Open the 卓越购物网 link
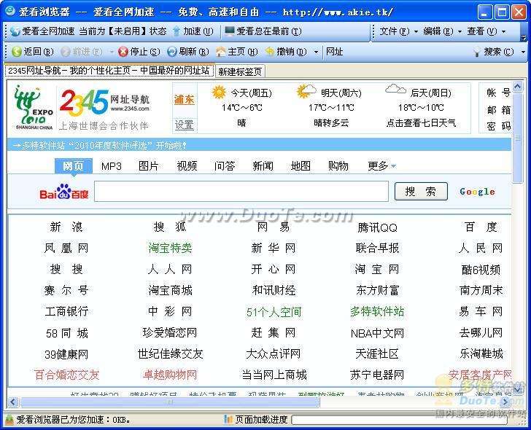 [x=170, y=375]
